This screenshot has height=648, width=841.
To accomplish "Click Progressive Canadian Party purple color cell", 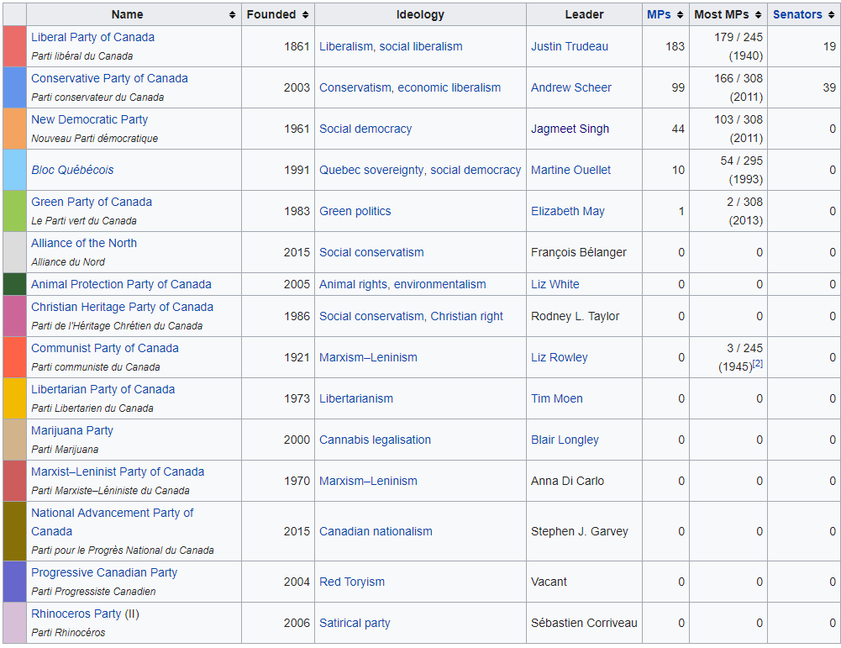I will pyautogui.click(x=14, y=582).
